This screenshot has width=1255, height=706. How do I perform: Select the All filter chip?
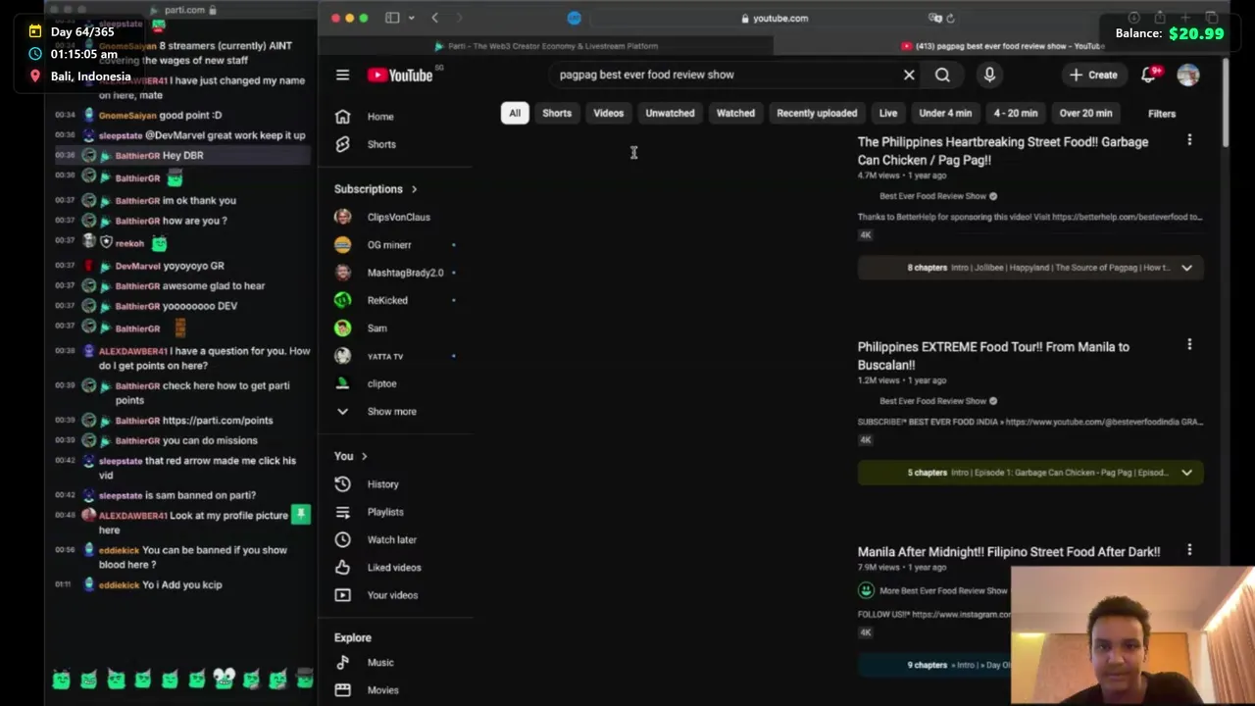[515, 113]
